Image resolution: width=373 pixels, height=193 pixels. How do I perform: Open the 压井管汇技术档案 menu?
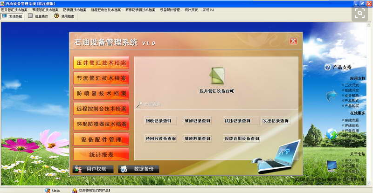click(x=14, y=10)
